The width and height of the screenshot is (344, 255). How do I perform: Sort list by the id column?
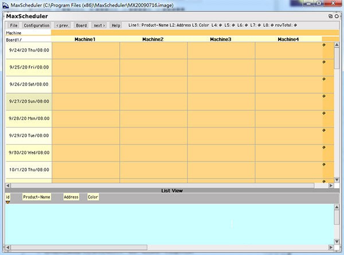click(7, 197)
